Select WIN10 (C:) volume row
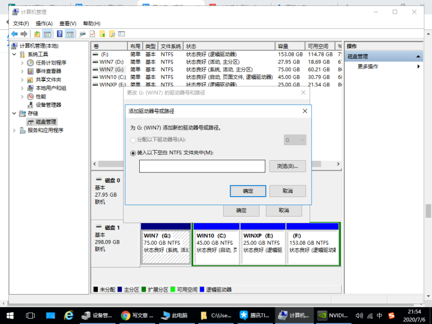This screenshot has height=324, width=432. [217, 77]
